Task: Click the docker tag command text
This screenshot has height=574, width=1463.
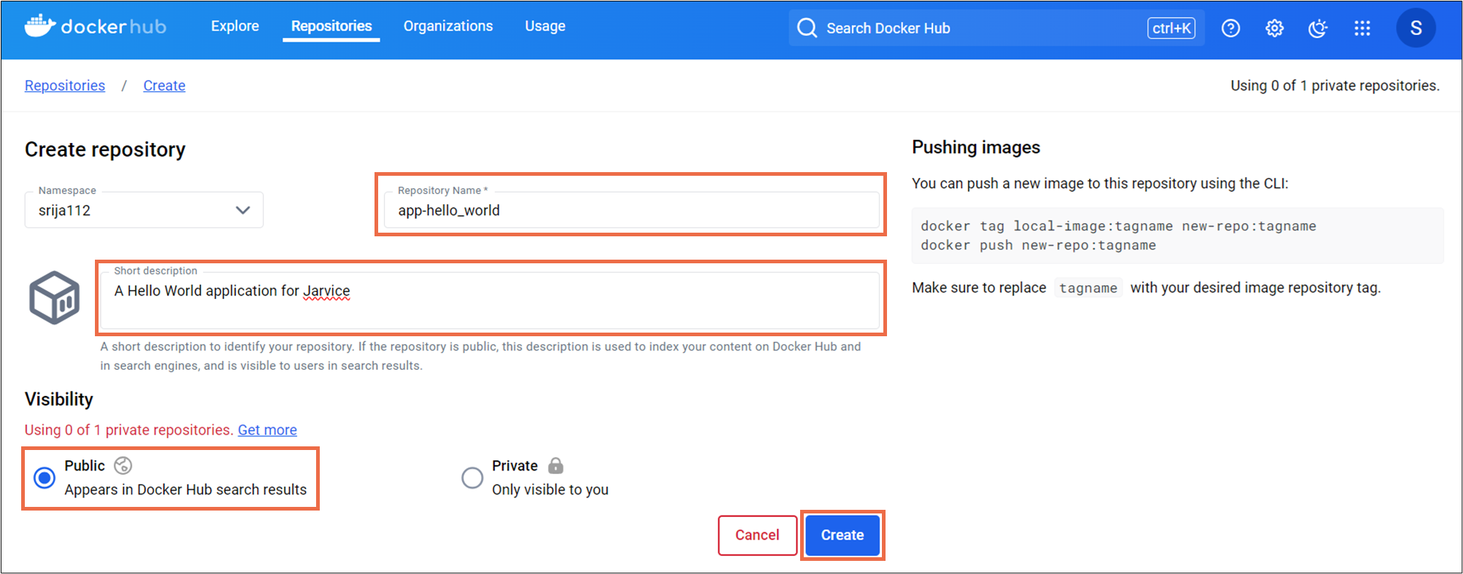Action: [1118, 226]
